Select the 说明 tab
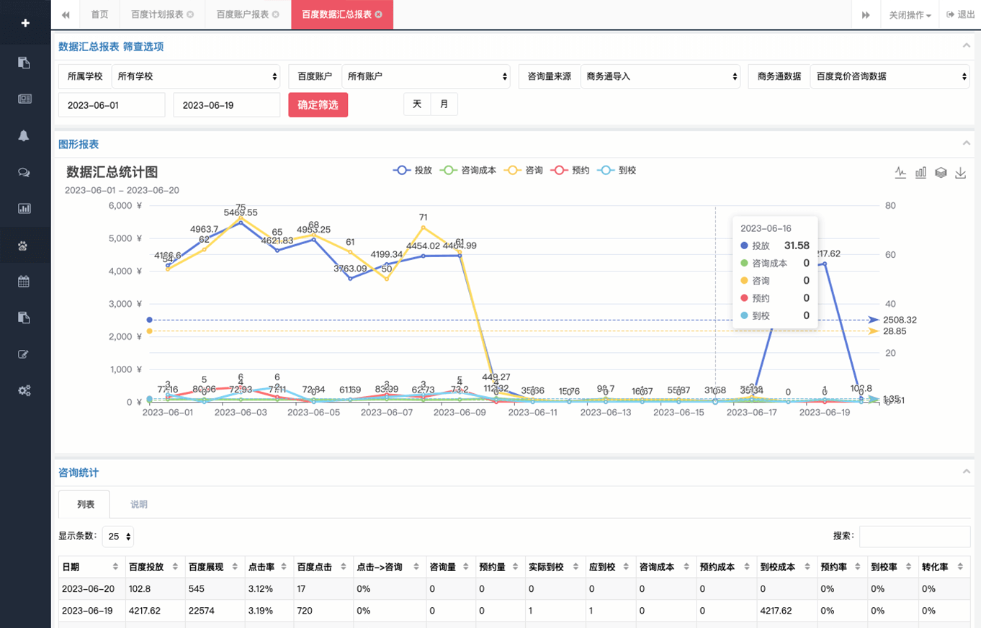Viewport: 981px width, 628px height. coord(139,504)
